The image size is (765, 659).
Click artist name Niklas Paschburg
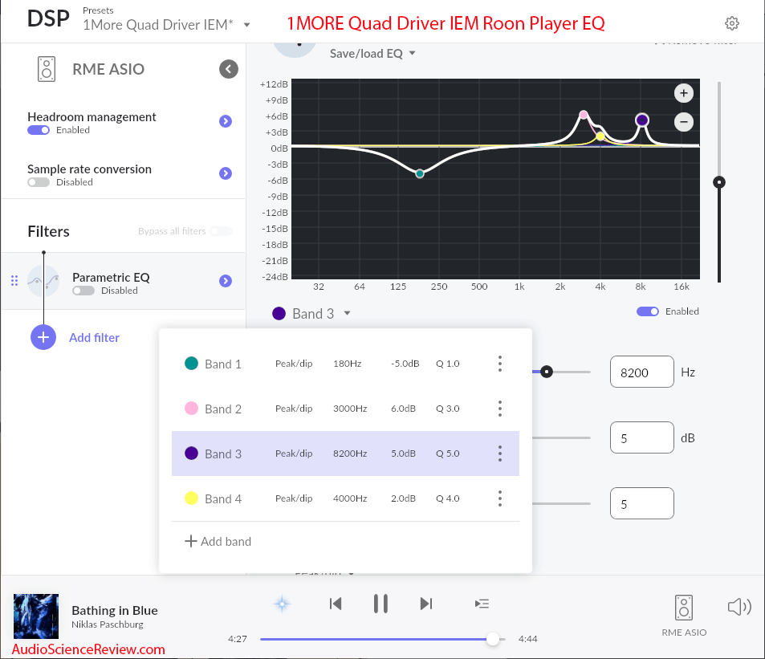pos(108,624)
